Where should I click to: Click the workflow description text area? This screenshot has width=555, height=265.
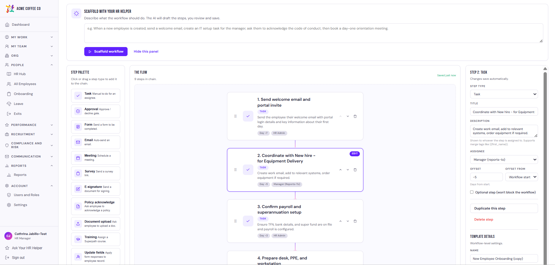click(314, 33)
